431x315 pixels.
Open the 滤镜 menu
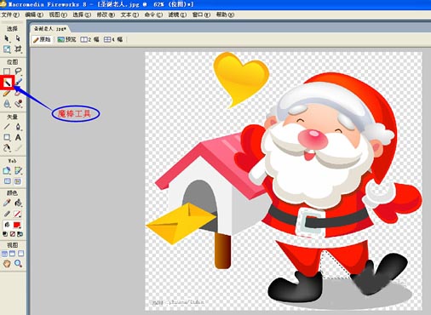(x=177, y=14)
